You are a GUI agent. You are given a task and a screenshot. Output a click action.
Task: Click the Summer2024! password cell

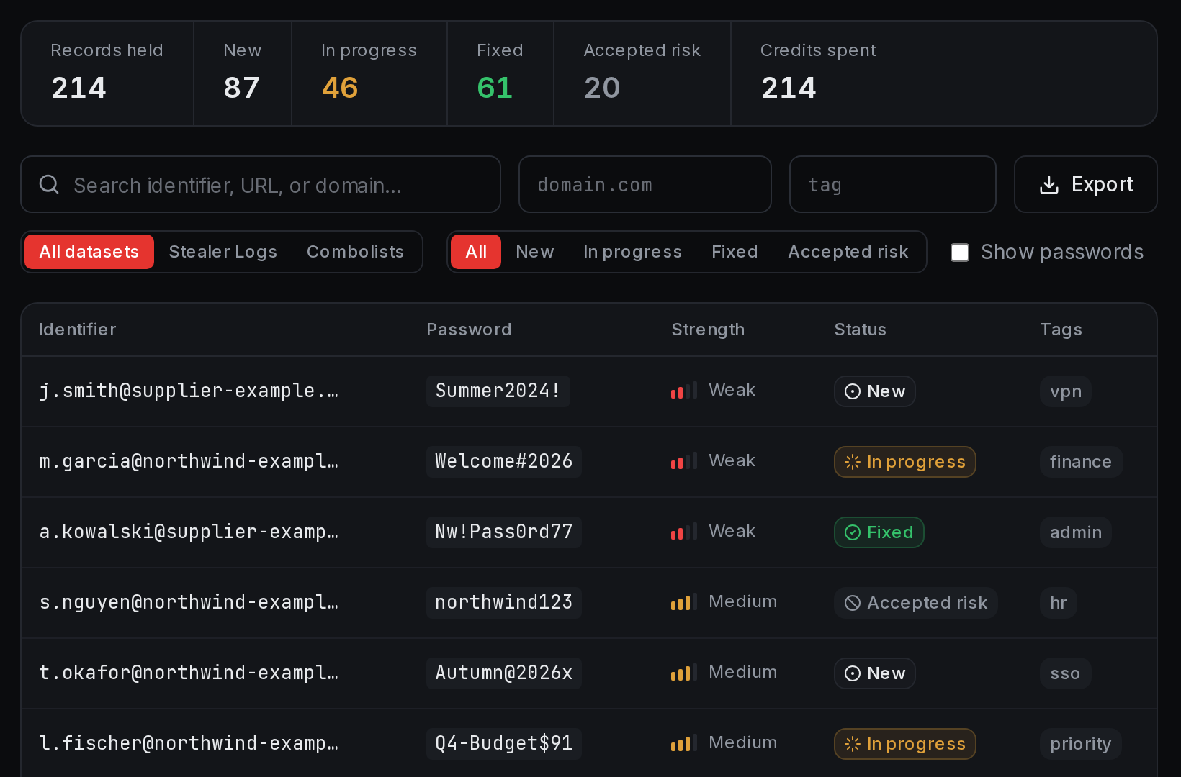(x=498, y=391)
